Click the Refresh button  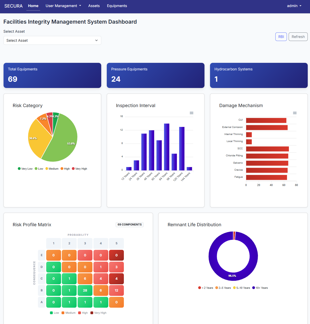[298, 37]
